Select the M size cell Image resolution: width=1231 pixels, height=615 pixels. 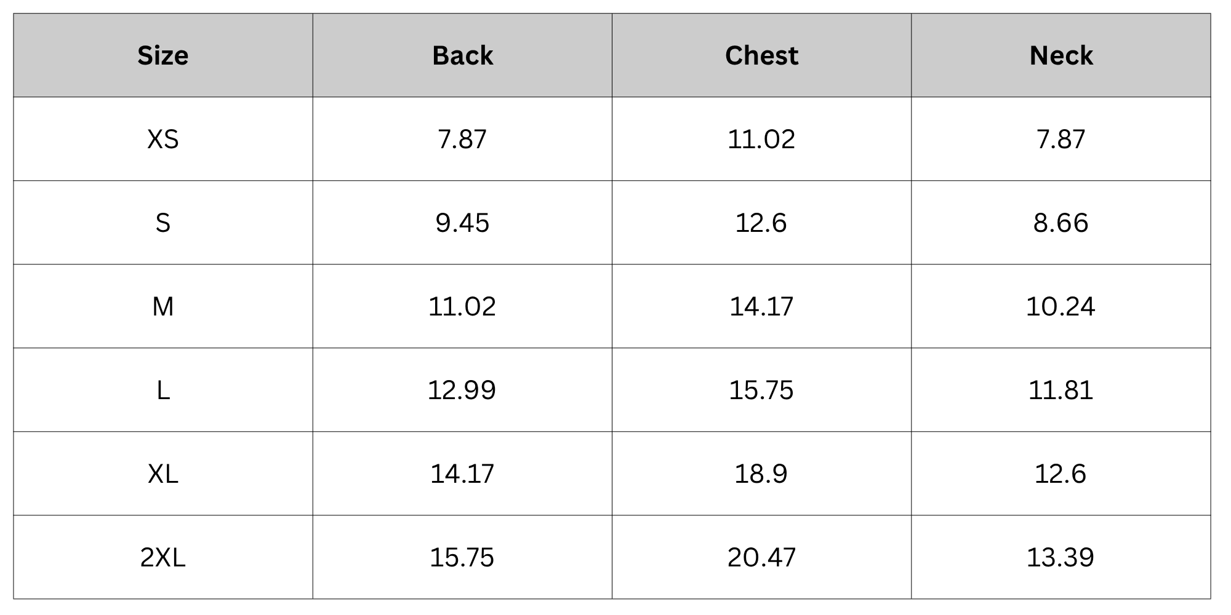163,306
